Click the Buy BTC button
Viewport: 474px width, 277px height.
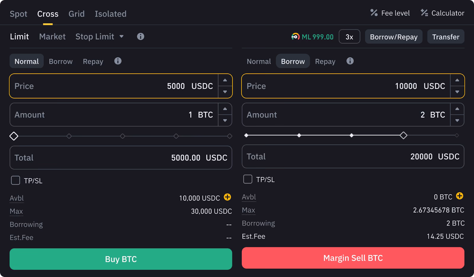121,259
